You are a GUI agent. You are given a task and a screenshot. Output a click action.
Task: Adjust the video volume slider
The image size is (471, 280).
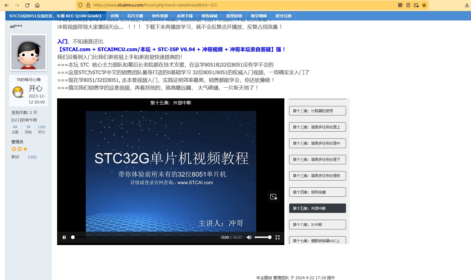[263, 237]
